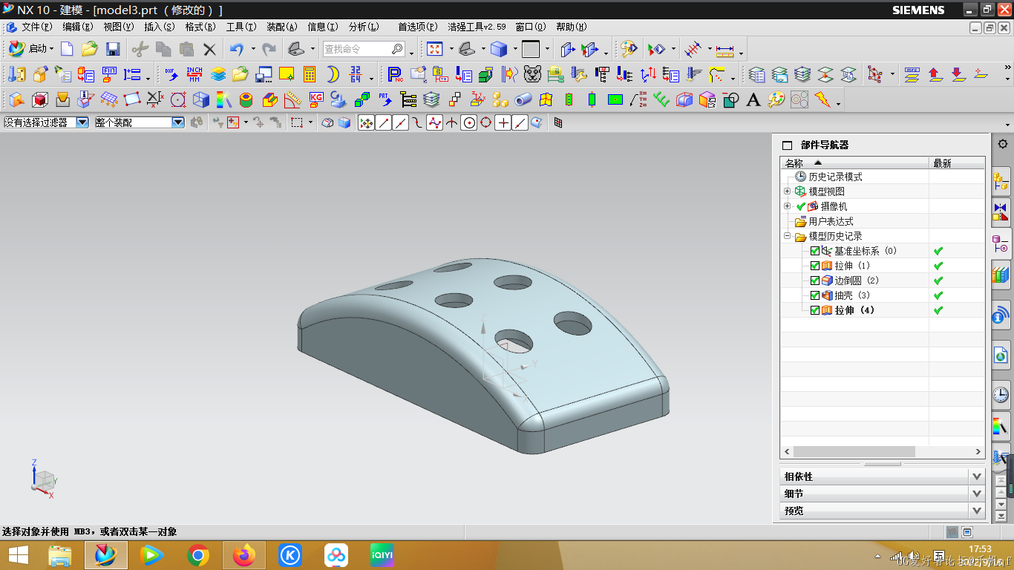The image size is (1014, 570).
Task: Open the 首选项(P) menu
Action: 417,27
